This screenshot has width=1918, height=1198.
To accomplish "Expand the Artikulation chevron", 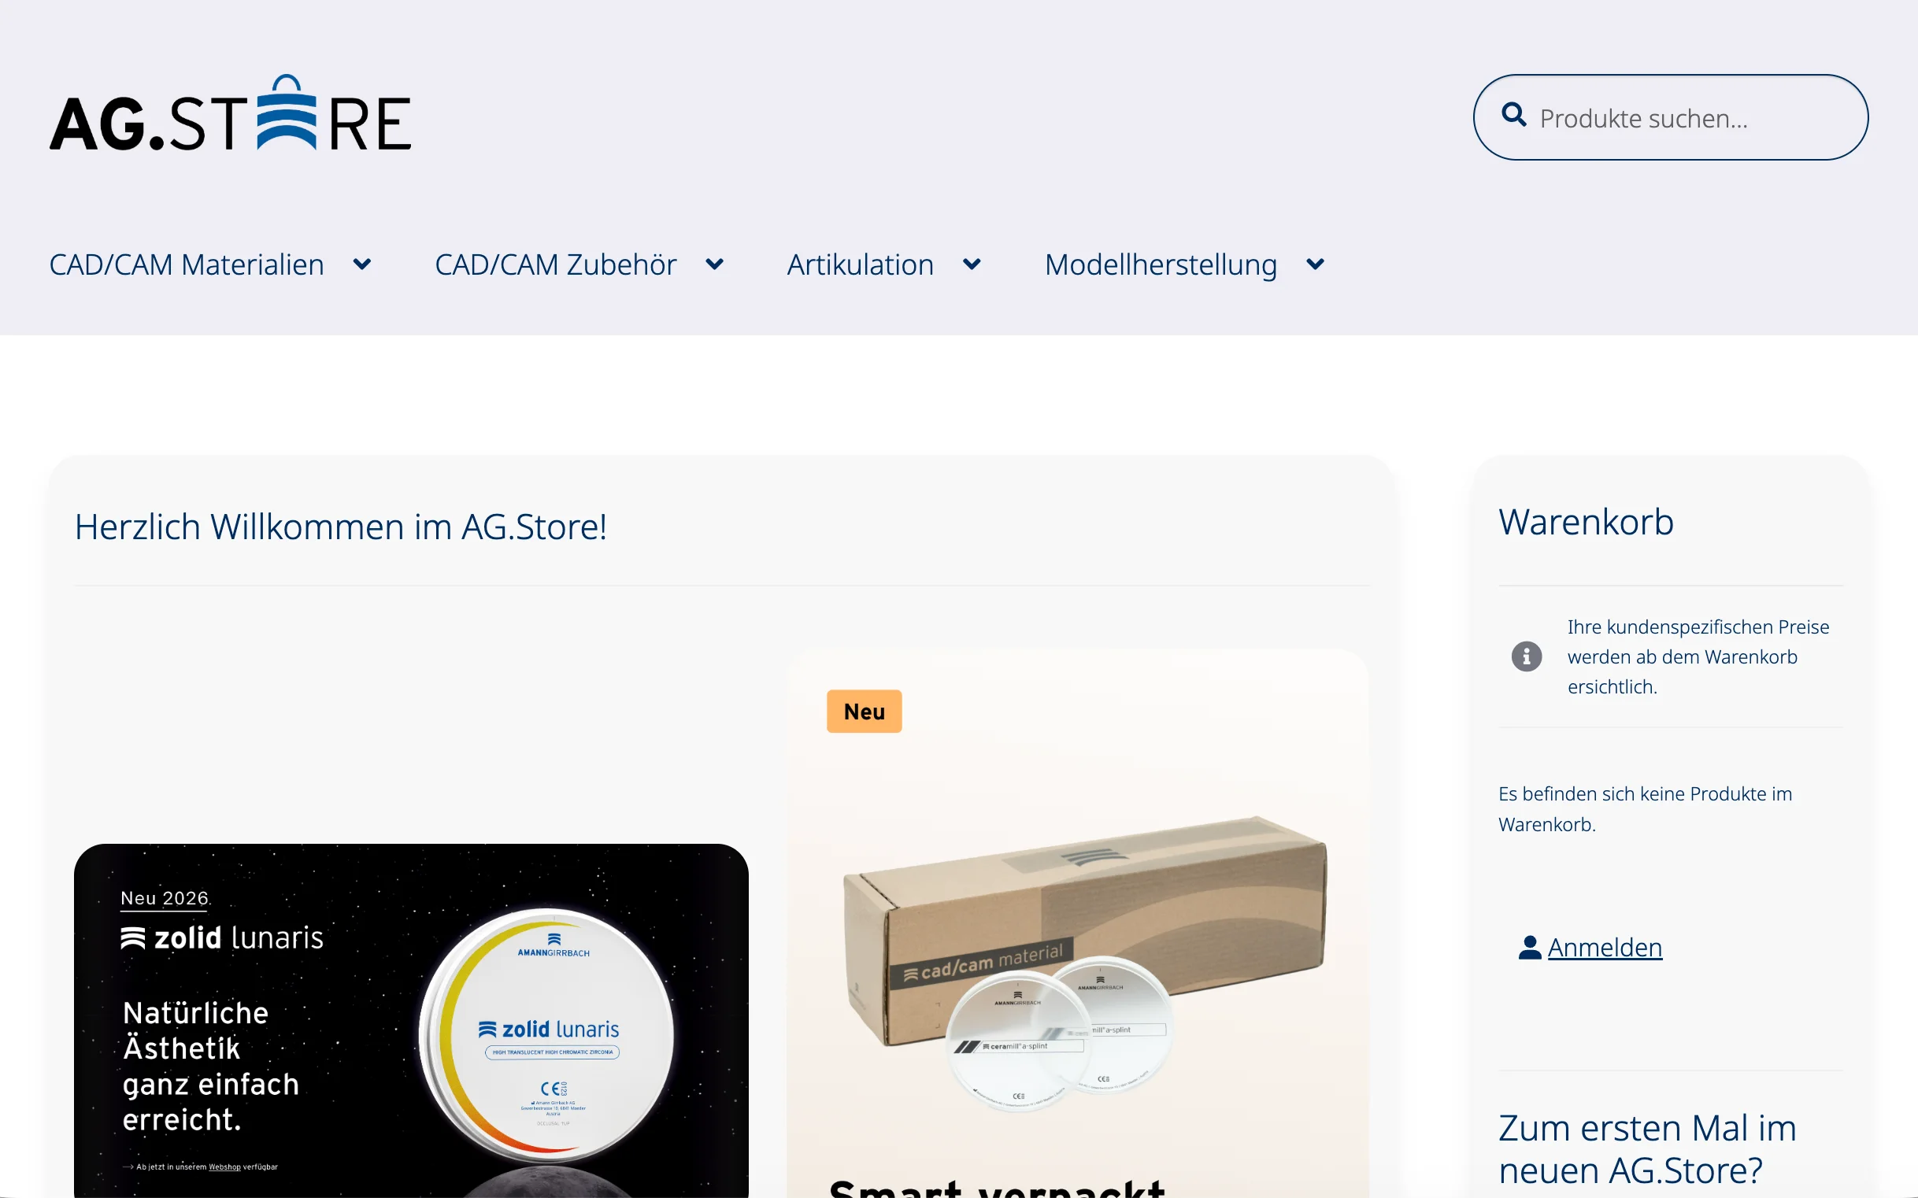I will (972, 264).
